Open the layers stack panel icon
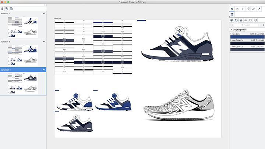 click(2, 8)
